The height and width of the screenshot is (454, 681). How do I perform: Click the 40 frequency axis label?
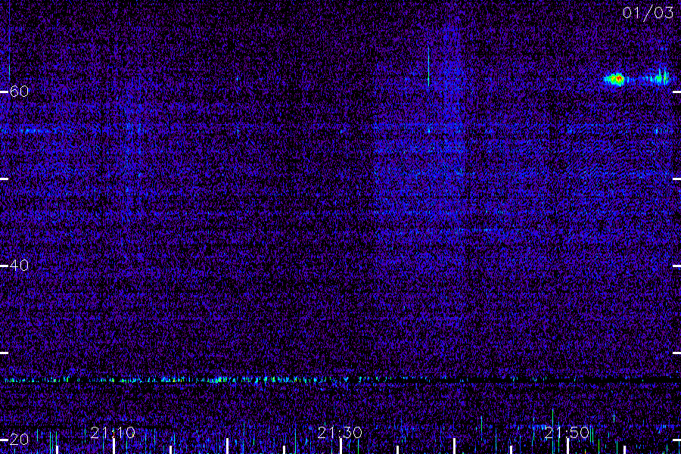tap(19, 265)
